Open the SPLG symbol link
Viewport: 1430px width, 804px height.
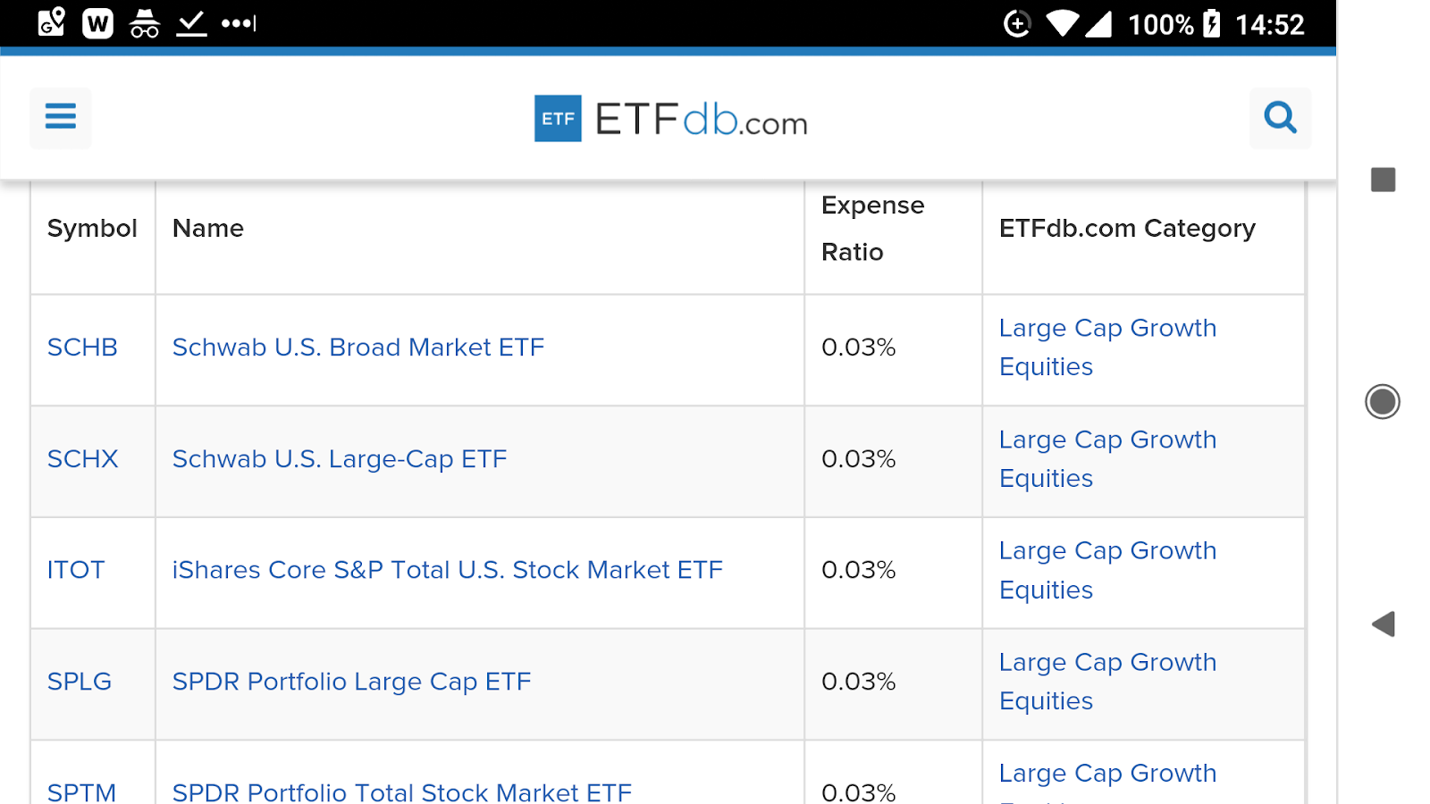click(80, 682)
